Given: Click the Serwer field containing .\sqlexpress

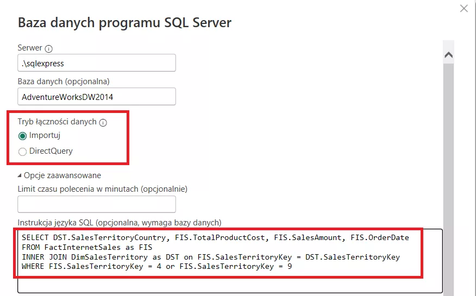Looking at the screenshot, I should [97, 63].
